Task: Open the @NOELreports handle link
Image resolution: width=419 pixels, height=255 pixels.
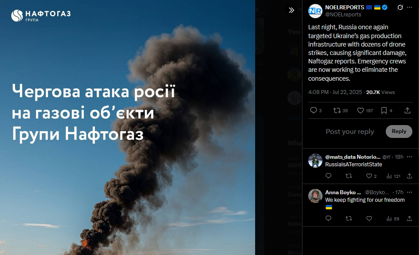Action: click(343, 15)
